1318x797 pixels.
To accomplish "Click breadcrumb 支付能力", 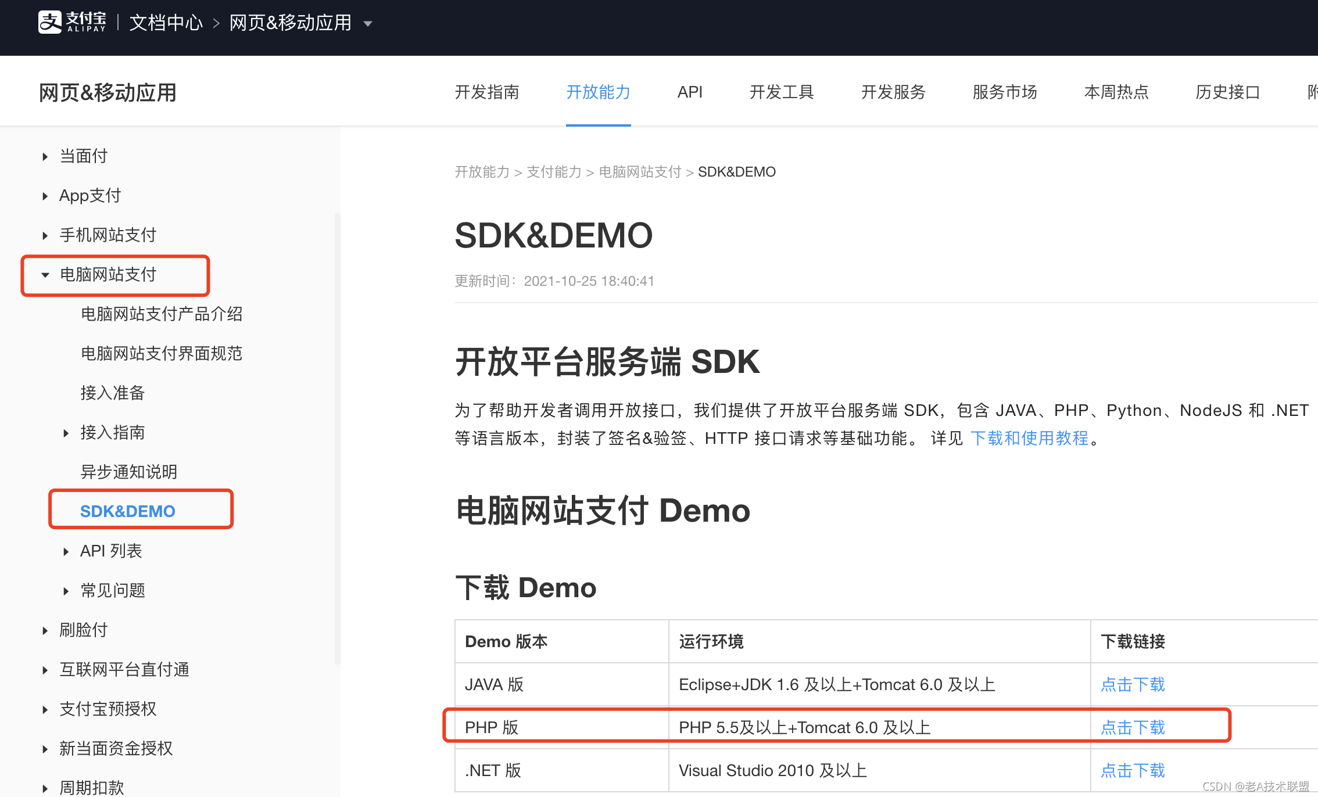I will (554, 172).
